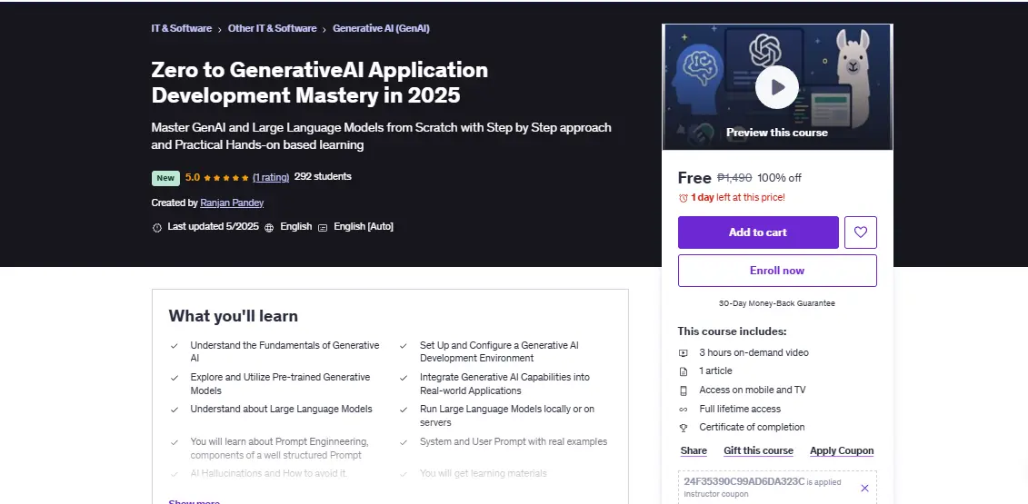The height and width of the screenshot is (504, 1028).
Task: Click the Add to cart button
Action: pyautogui.click(x=758, y=232)
